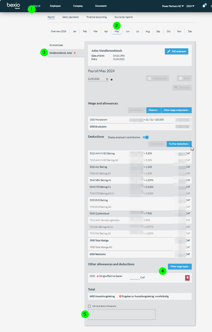Click the 5060 Quellensteuer row
Viewport: 212px width, 332px height.
(x=140, y=214)
